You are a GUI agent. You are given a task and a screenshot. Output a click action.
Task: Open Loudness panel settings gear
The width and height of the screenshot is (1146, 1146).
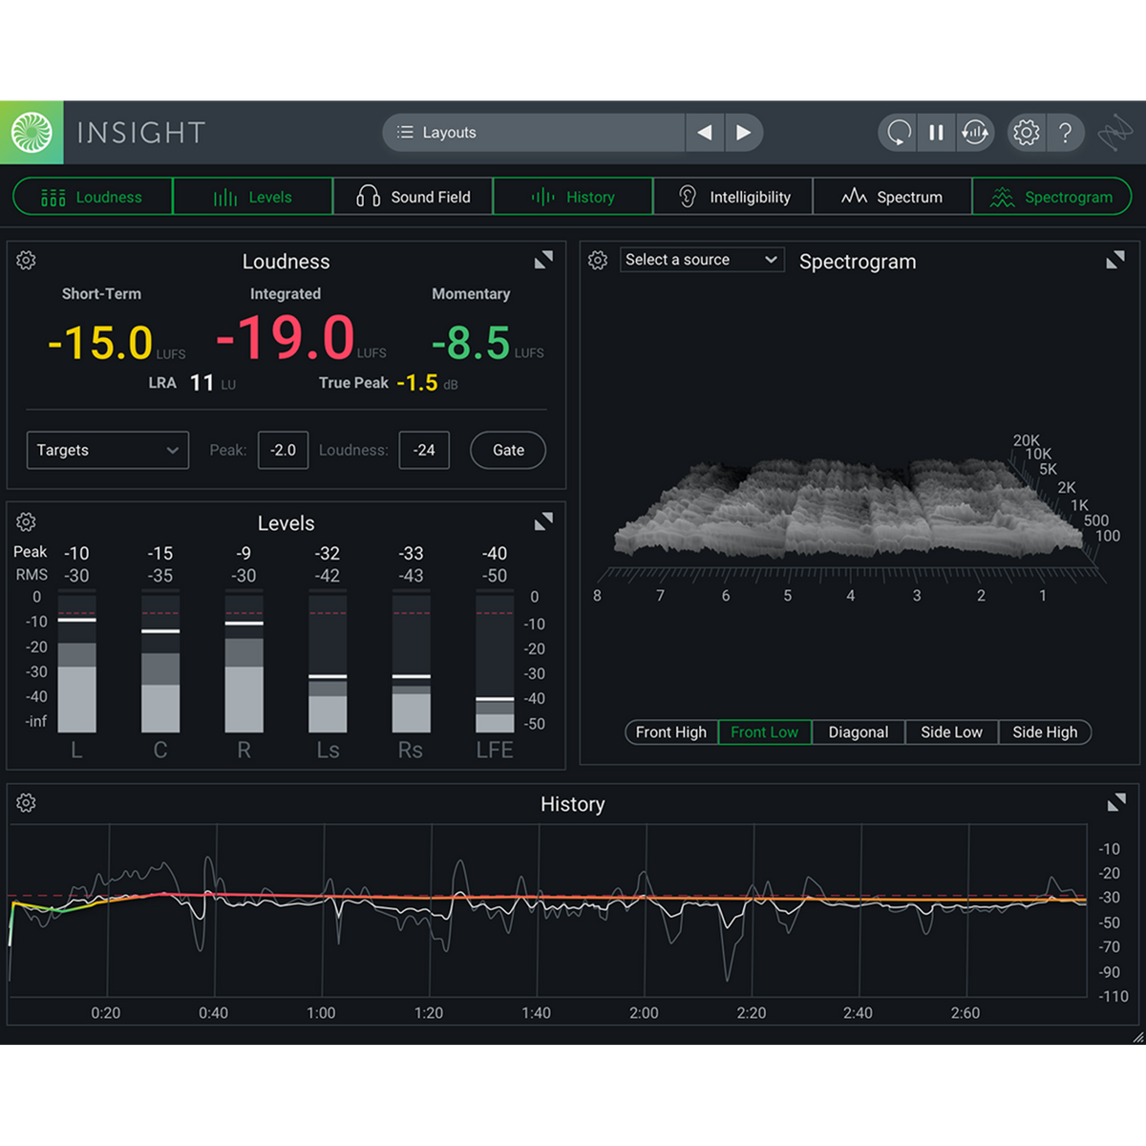coord(27,260)
